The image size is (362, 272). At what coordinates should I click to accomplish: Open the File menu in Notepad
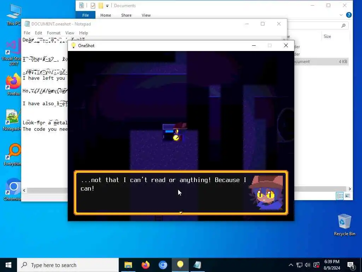[x=27, y=33]
